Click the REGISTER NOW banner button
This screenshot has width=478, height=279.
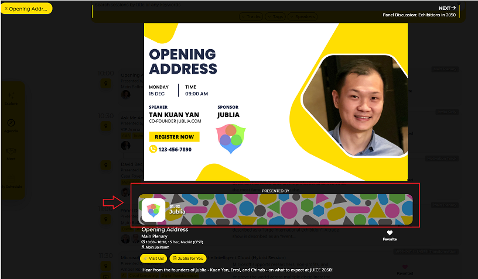pyautogui.click(x=174, y=137)
